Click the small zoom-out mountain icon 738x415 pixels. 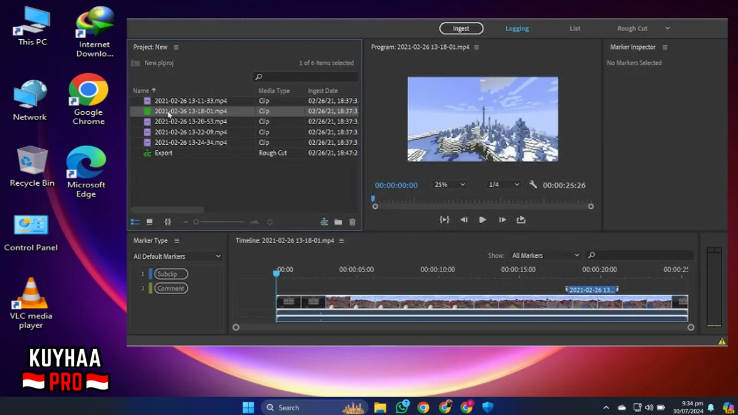point(186,222)
